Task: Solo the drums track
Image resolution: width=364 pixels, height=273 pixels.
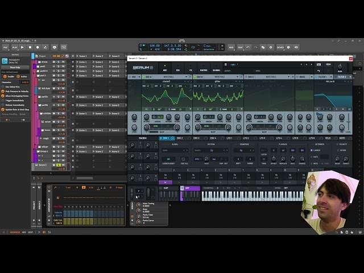Action: click(59, 62)
